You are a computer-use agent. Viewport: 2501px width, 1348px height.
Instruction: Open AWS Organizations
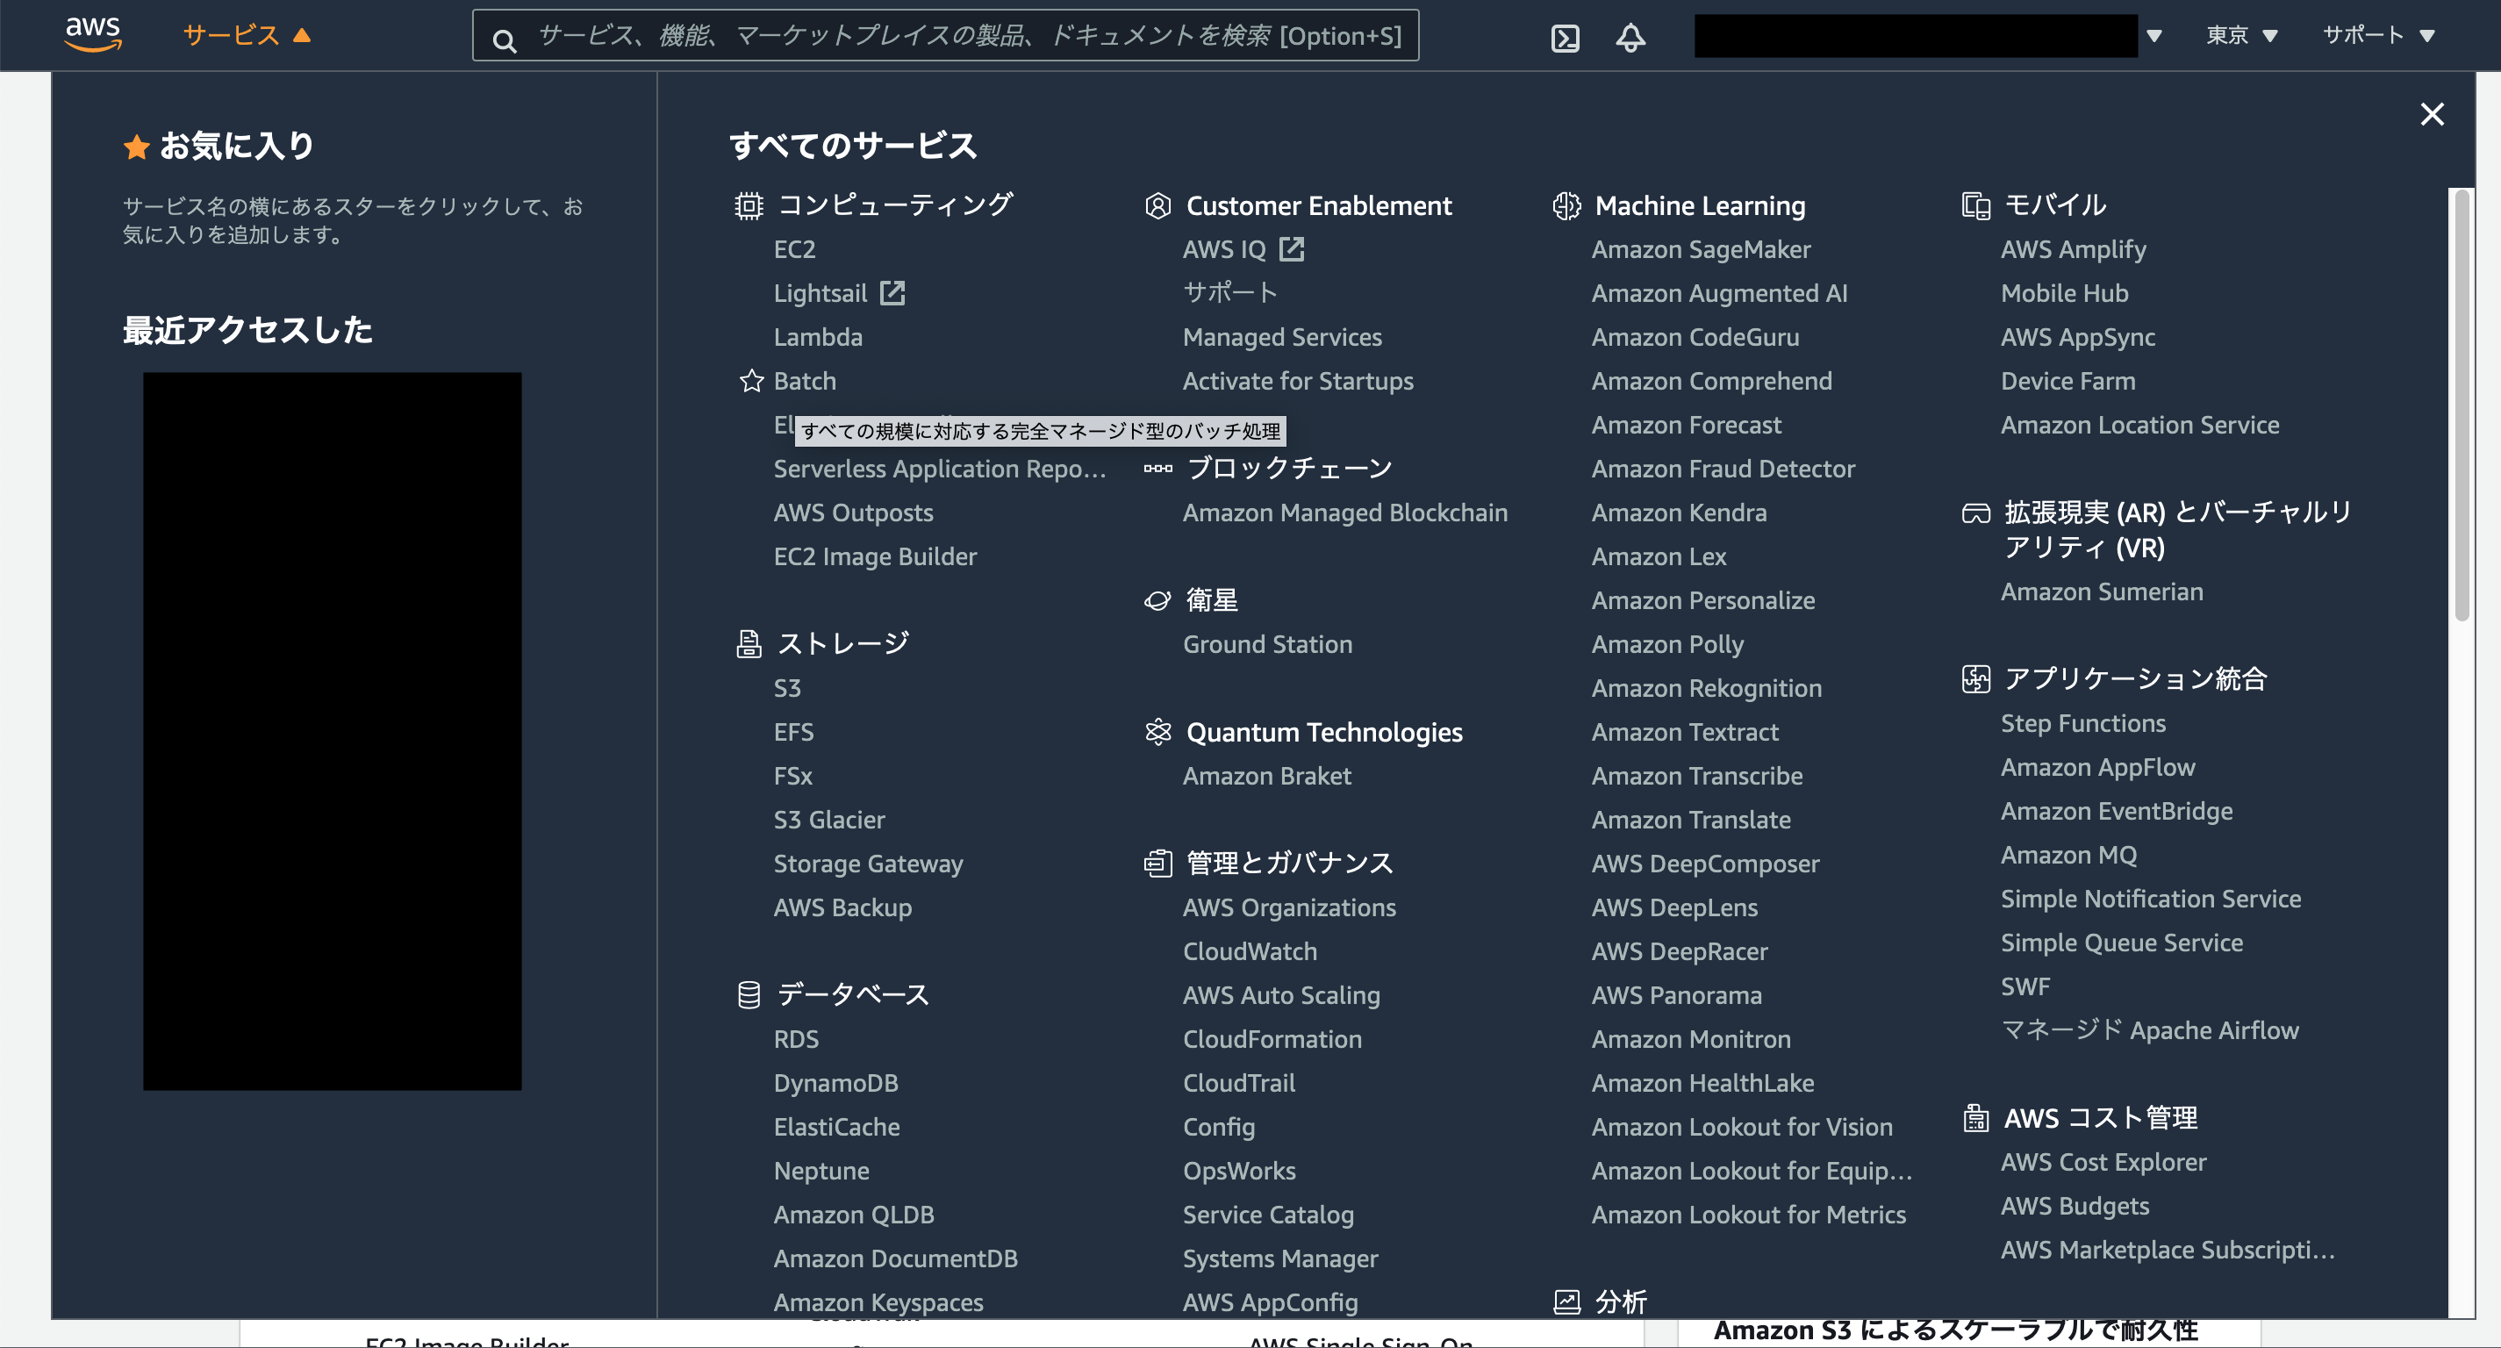click(1289, 907)
